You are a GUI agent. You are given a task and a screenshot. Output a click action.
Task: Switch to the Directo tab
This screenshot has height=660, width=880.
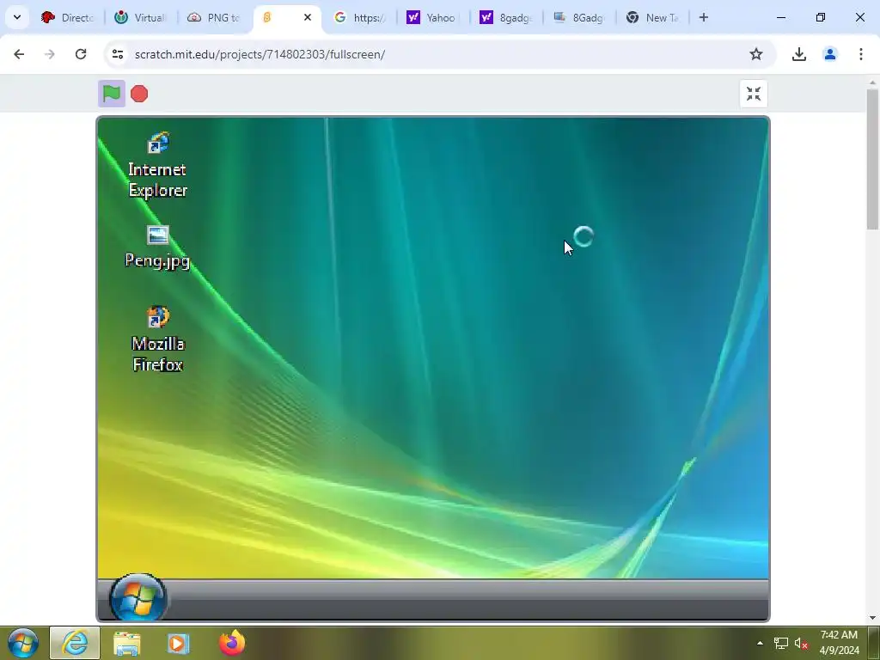click(x=67, y=17)
